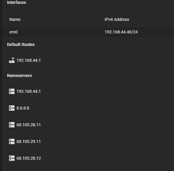This screenshot has height=171, width=174.
Task: Click the server icon beside nameserver 192.168.44.1
Action: pos(12,91)
